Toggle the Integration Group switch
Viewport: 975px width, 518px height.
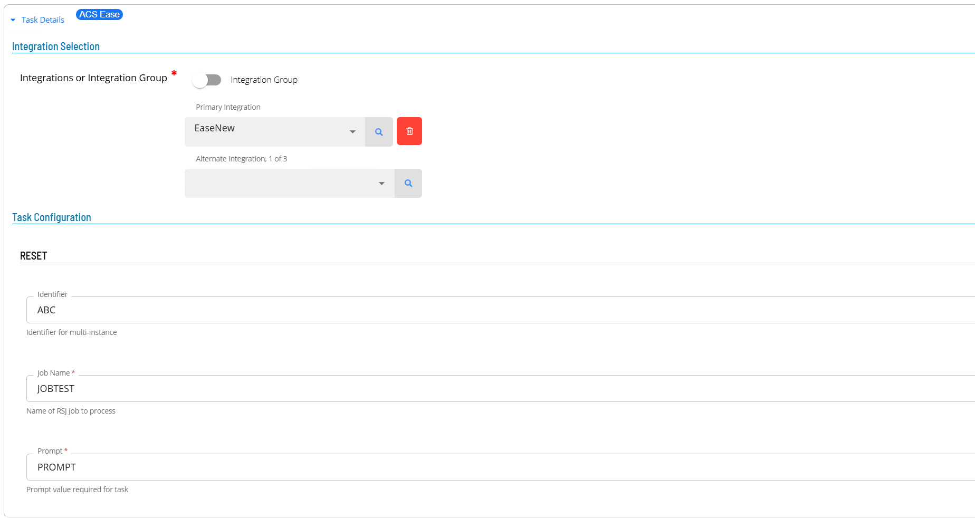coord(206,80)
